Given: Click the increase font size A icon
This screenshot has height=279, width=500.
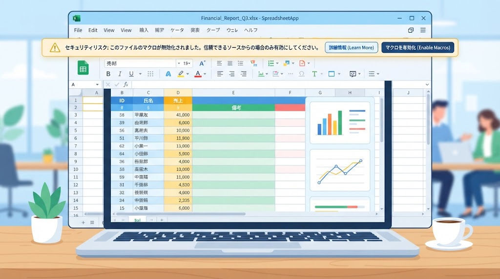Looking at the screenshot, I should pyautogui.click(x=202, y=63).
